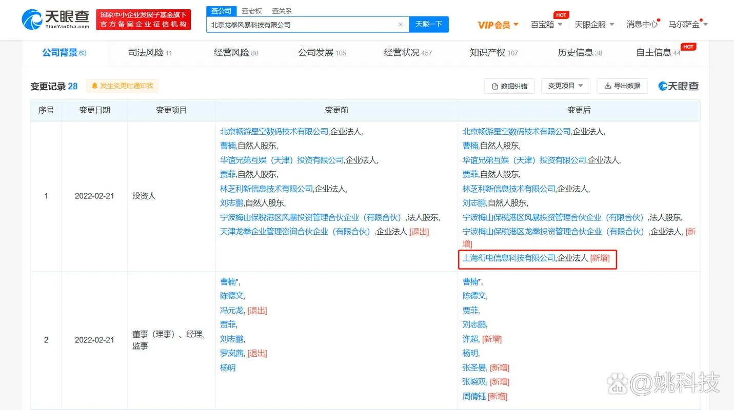Viewport: 734px width, 410px height.
Task: Open 华谊兄弟互娱（天津）投资有限公司 in 变更前
Action: [x=282, y=160]
